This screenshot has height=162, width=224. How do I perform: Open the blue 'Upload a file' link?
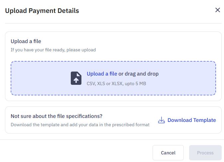click(102, 74)
